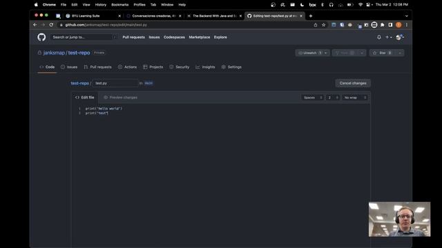Open the Chrome three-dot menu
This screenshot has width=442, height=248.
(x=407, y=25)
